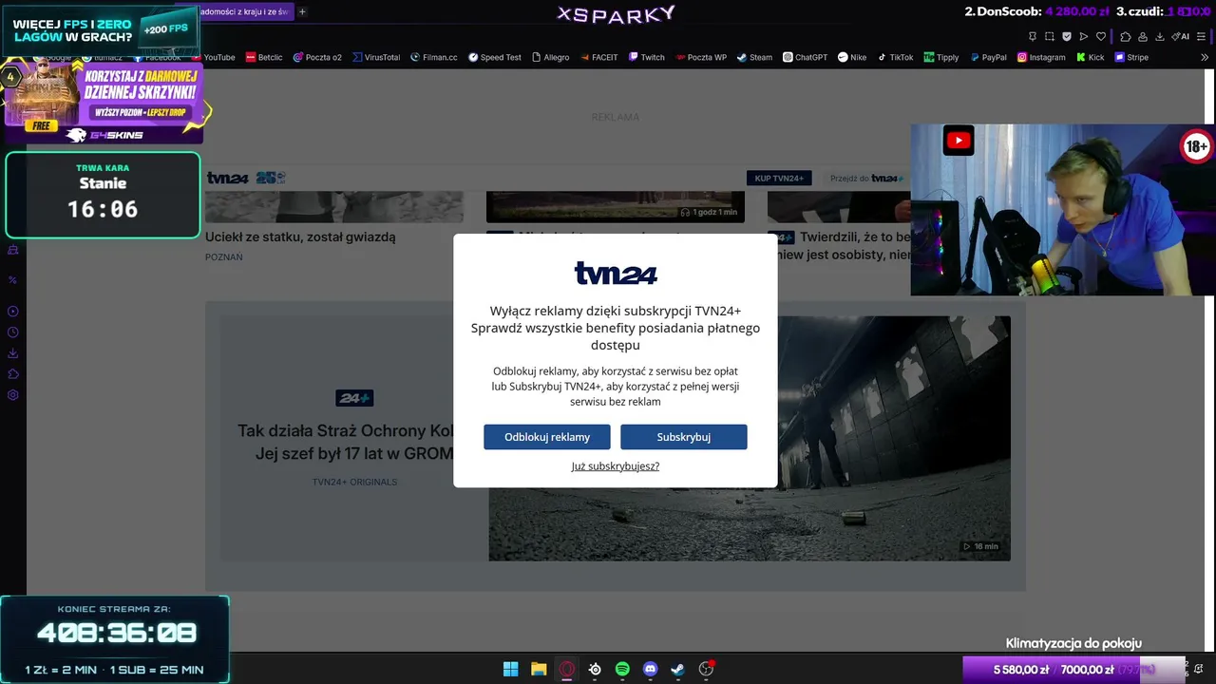Open the Betclic bookmark
The image size is (1216, 684).
[x=264, y=57]
